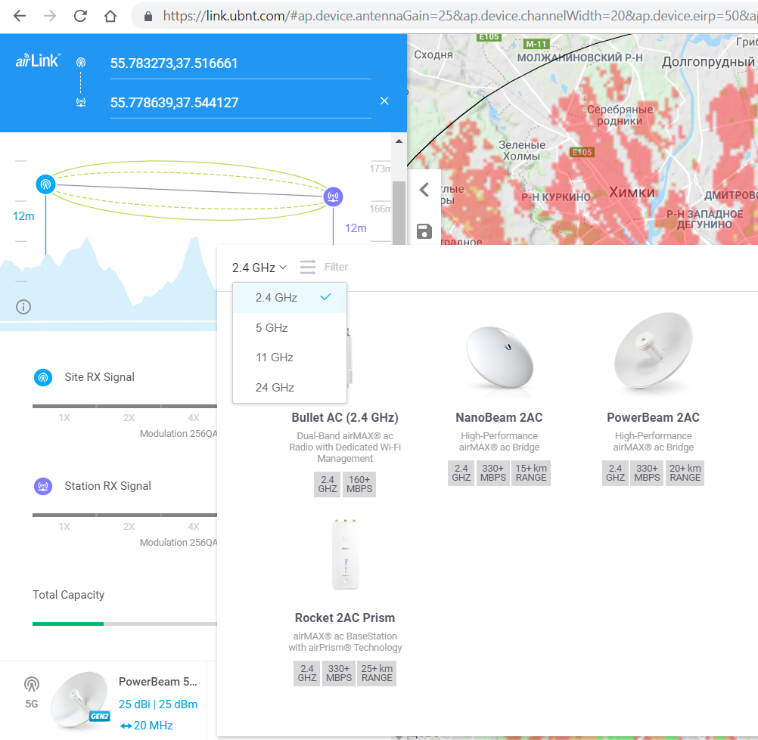Screen dimensions: 758x740
Task: Reload the airLink page
Action: pyautogui.click(x=80, y=16)
